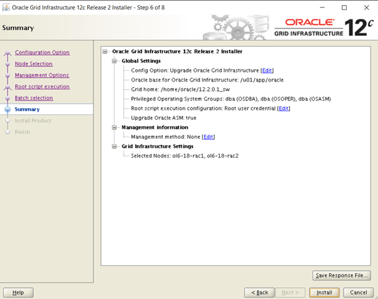Image resolution: width=378 pixels, height=299 pixels.
Task: Open the Help button
Action: pyautogui.click(x=18, y=293)
